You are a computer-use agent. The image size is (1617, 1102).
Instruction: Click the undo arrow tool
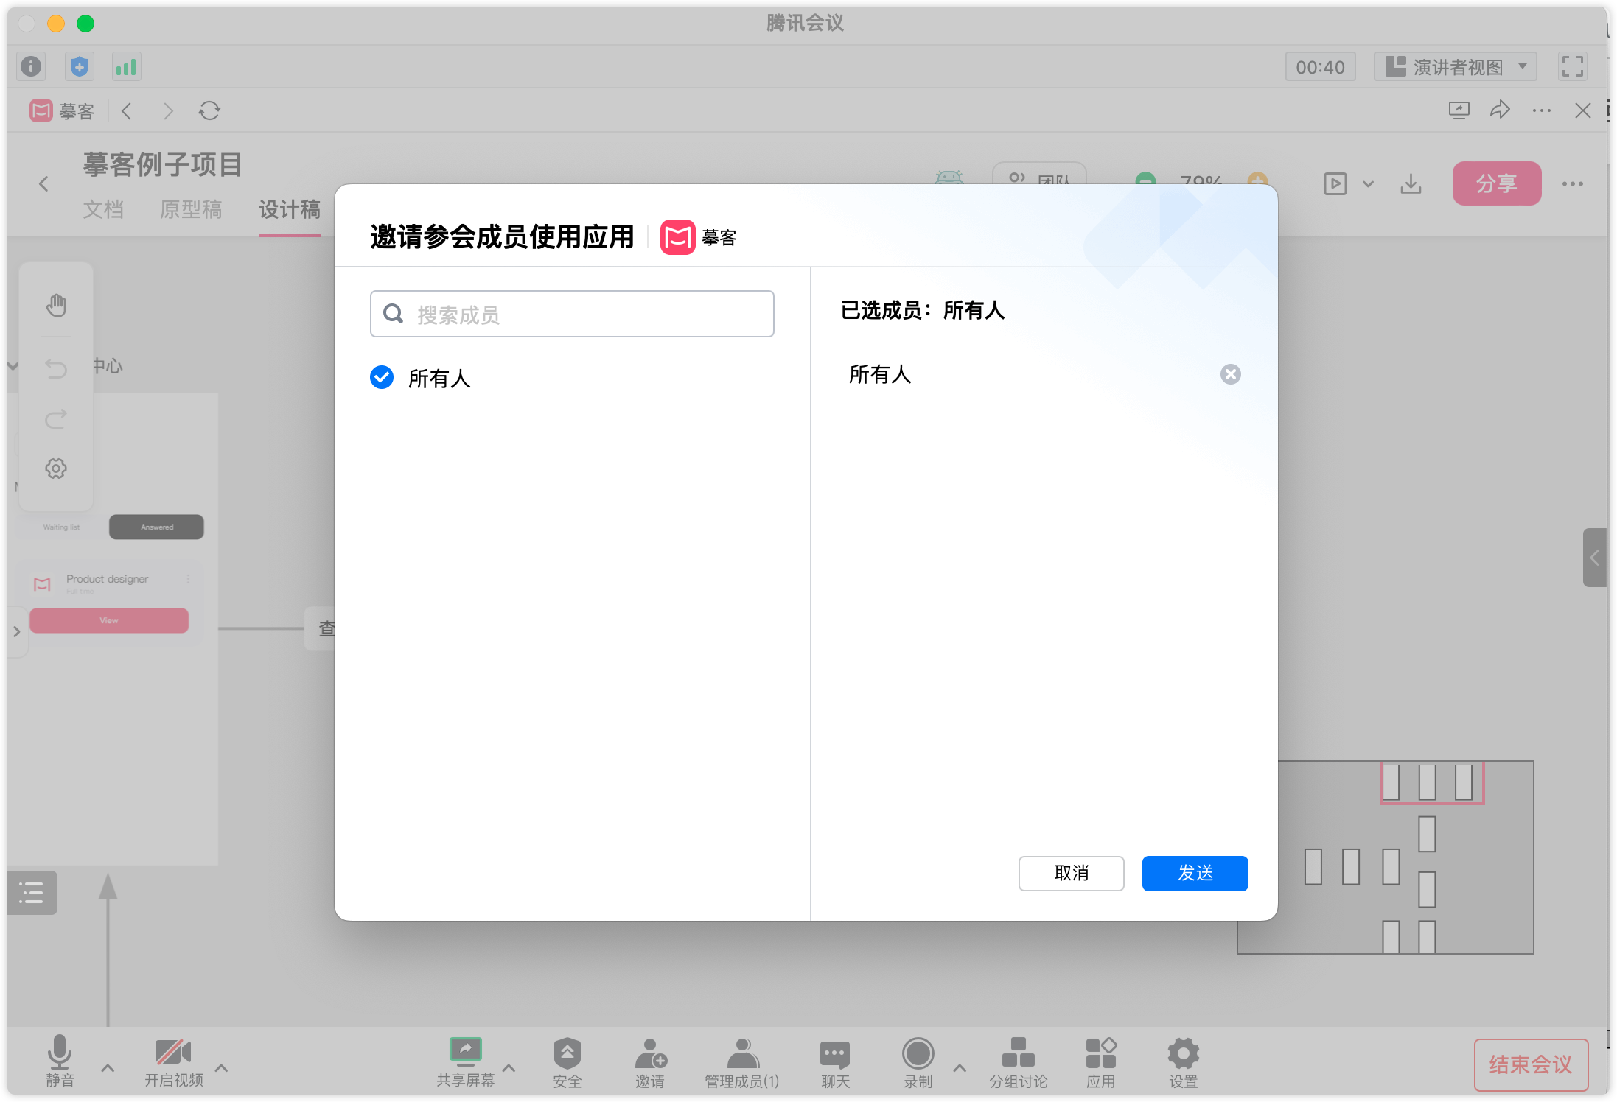(56, 368)
